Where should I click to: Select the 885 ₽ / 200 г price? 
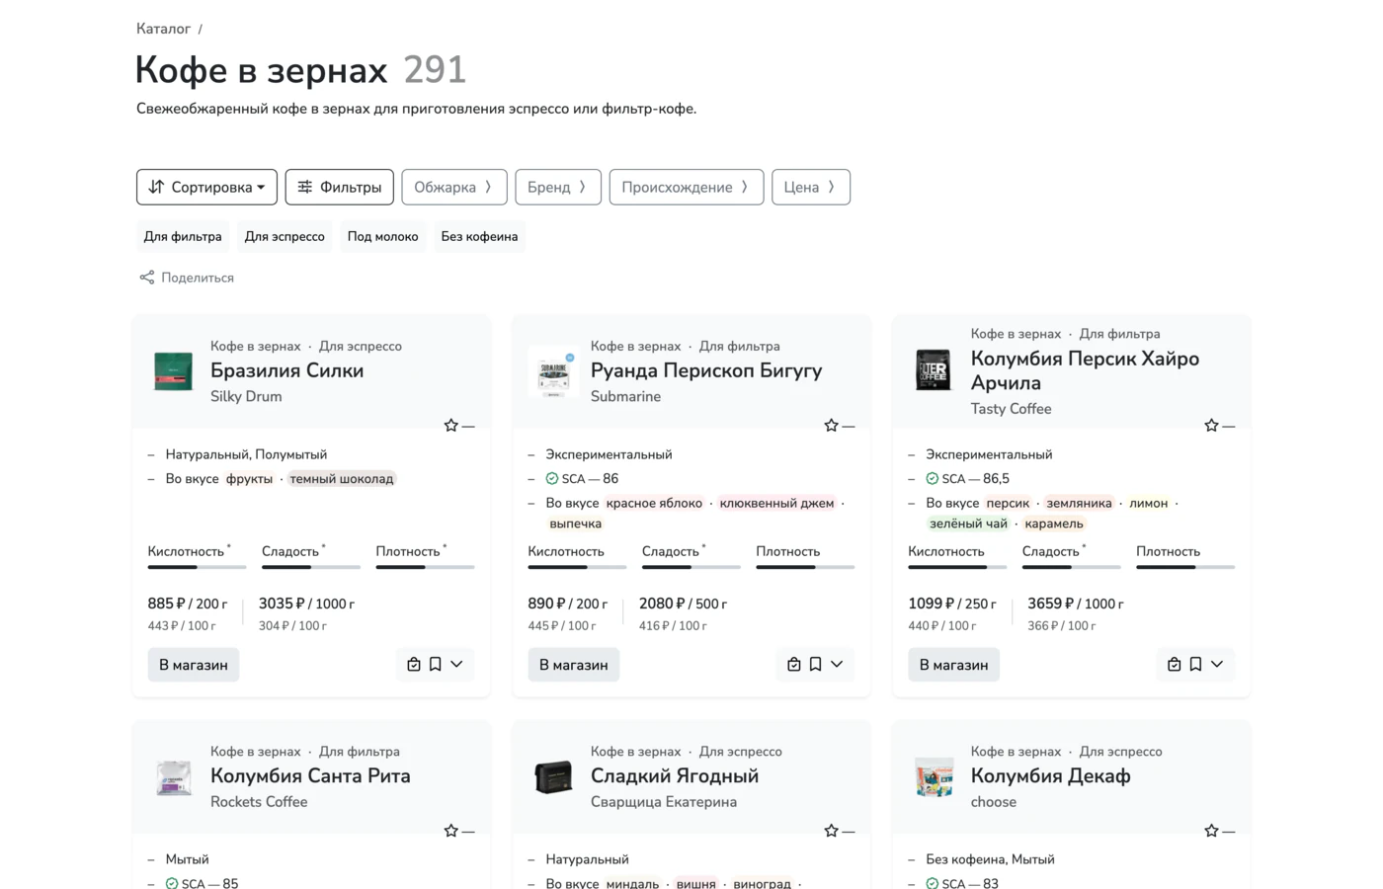(x=188, y=604)
